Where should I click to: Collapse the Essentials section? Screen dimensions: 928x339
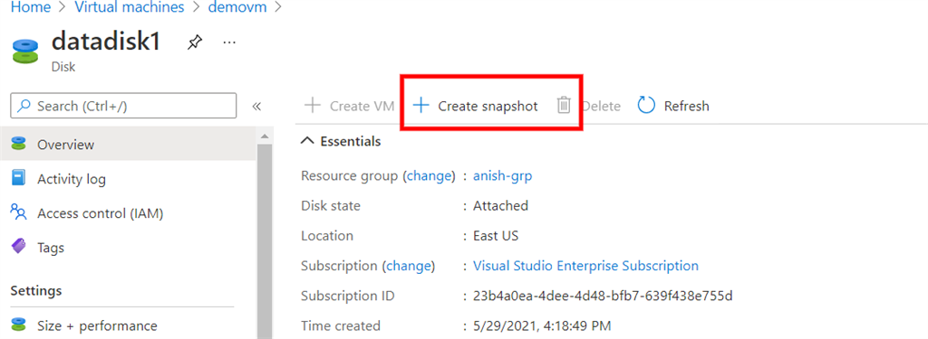(x=306, y=141)
